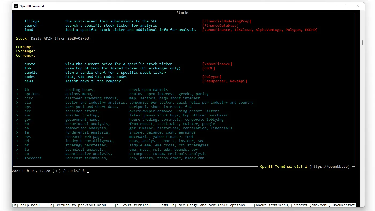This screenshot has width=375, height=211.
Task: Click the command prompt input after /stocks/ $
Action: 88,171
